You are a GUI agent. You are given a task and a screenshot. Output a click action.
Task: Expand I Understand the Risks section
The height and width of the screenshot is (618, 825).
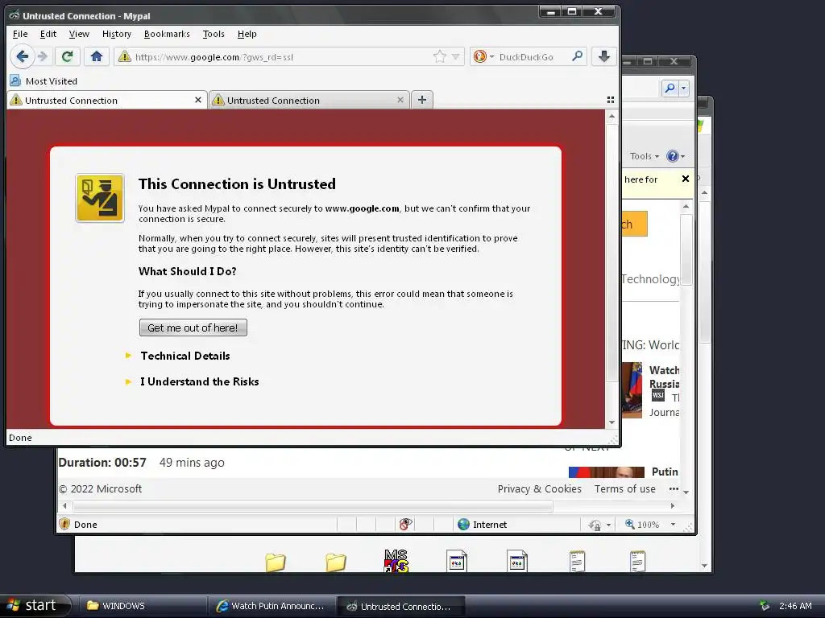[x=199, y=381]
